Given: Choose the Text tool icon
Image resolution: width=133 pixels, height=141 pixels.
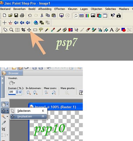Looking at the screenshot, I should click(112, 30).
